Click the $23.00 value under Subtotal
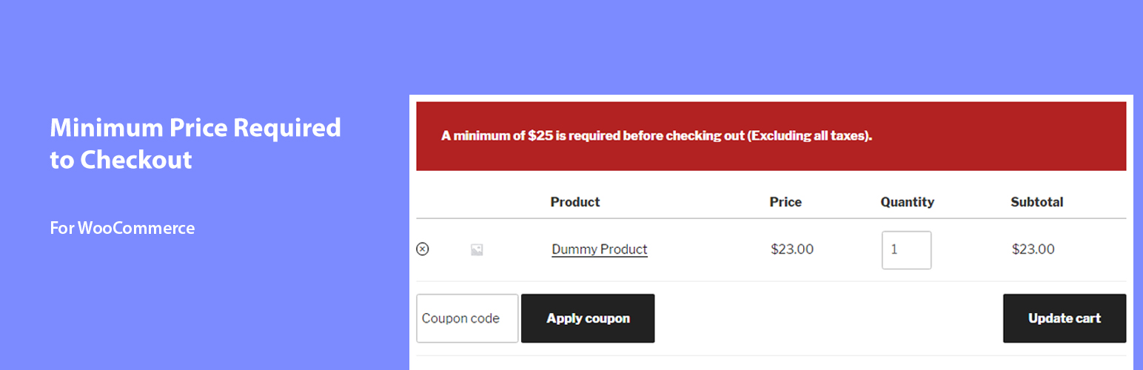This screenshot has width=1143, height=370. [1033, 249]
